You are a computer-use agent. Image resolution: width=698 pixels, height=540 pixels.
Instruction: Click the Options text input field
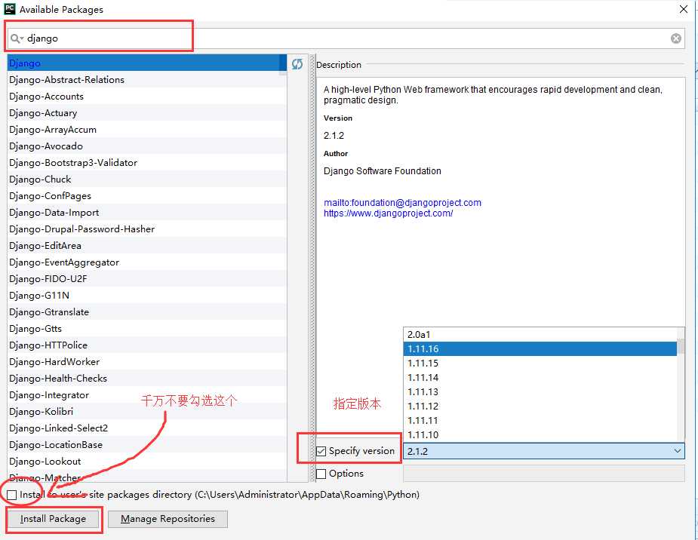[x=543, y=474]
